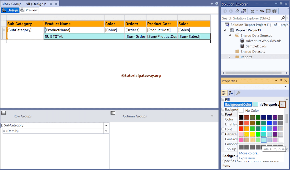This screenshot has width=290, height=170.
Task: Select the Design tab
Action: click(x=10, y=10)
